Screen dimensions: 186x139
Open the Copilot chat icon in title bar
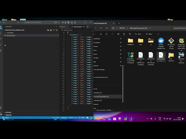(x=56, y=22)
